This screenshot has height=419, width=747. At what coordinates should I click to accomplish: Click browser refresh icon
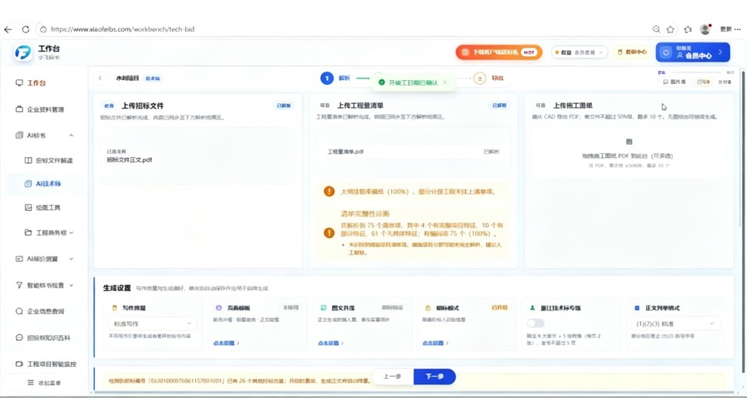pos(25,29)
